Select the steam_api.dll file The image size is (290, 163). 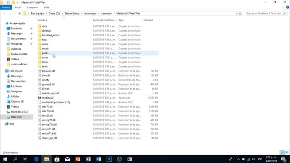(49, 138)
